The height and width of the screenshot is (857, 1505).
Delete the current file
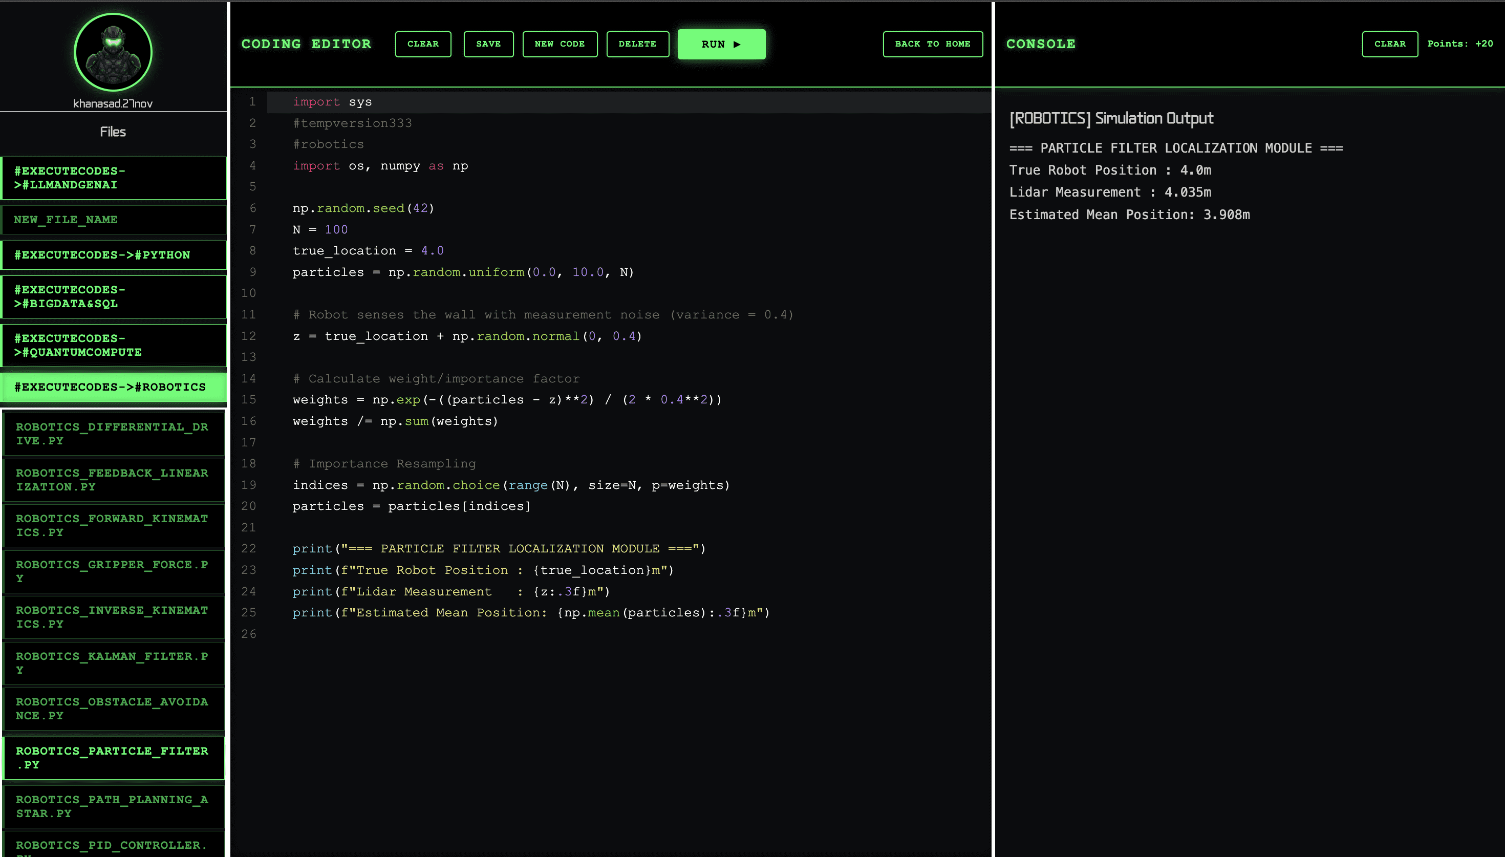click(637, 44)
